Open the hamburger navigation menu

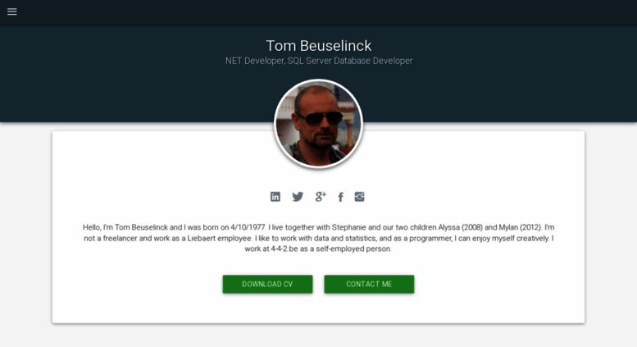[x=11, y=11]
